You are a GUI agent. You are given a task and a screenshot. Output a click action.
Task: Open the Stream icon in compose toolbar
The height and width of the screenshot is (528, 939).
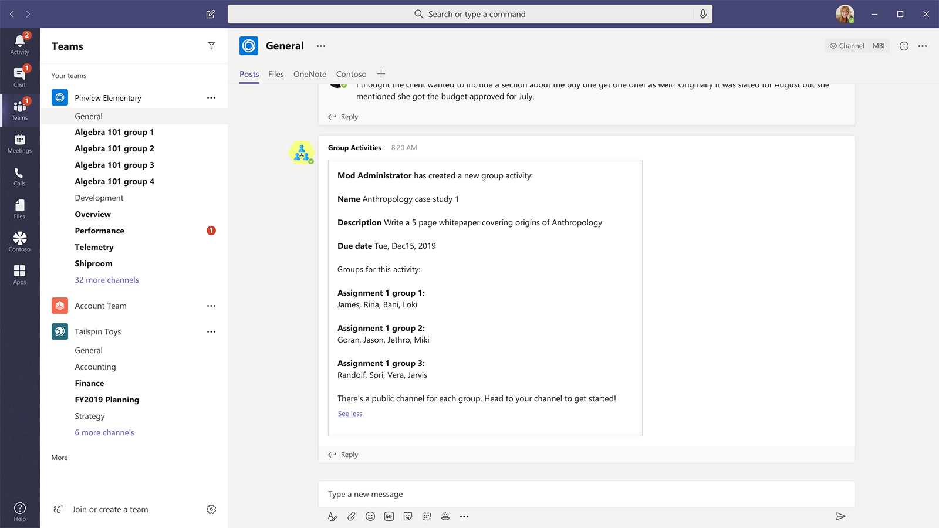[445, 516]
